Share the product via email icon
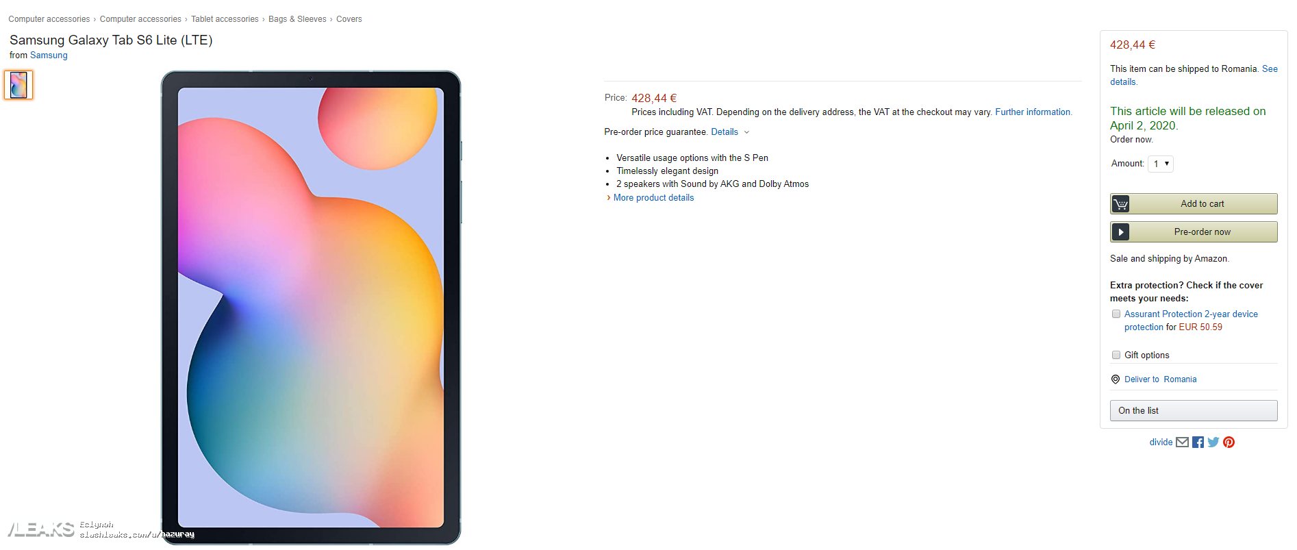1297x550 pixels. click(1182, 442)
